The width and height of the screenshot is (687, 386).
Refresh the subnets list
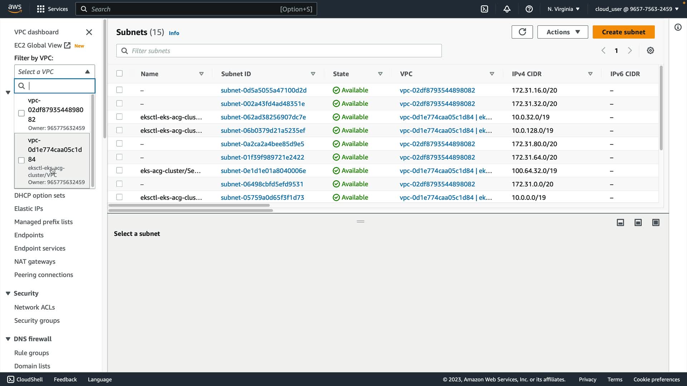(x=522, y=32)
